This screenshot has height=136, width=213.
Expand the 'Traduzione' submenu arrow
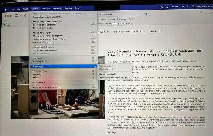[95, 66]
